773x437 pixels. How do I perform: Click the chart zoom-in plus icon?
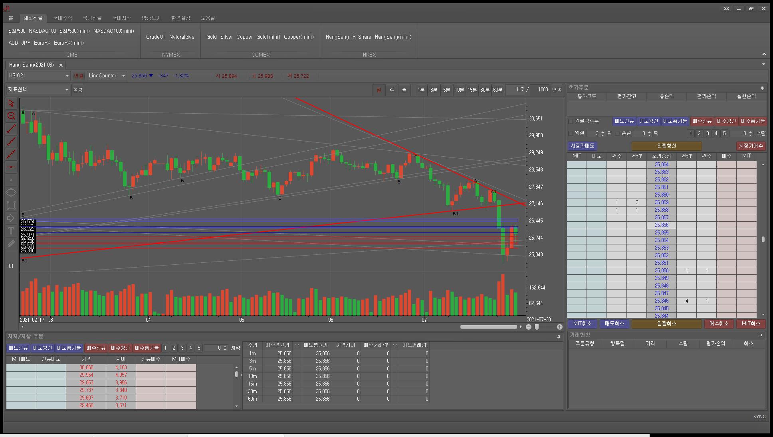click(x=559, y=327)
